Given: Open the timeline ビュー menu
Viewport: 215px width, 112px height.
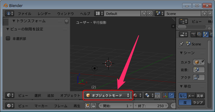Looking at the screenshot, I should click(23, 106).
